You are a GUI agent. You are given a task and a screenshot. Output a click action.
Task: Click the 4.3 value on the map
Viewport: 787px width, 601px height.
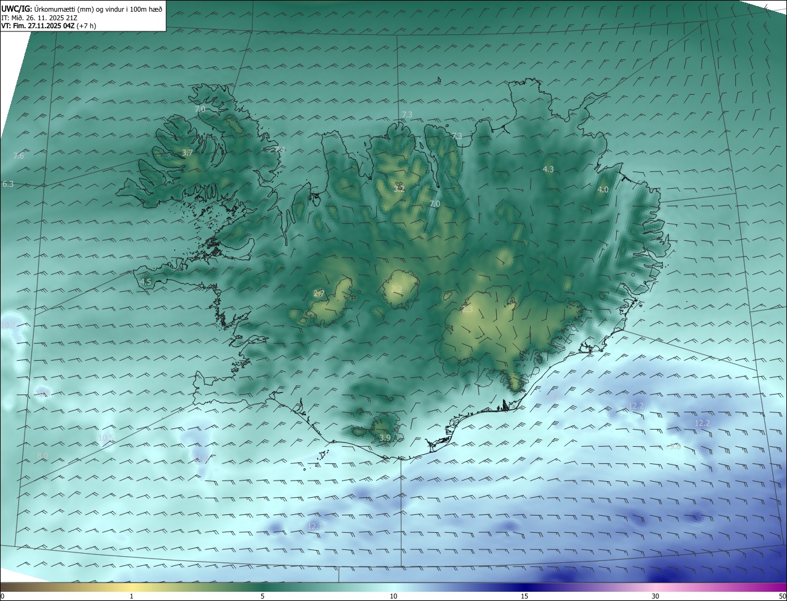pos(548,169)
